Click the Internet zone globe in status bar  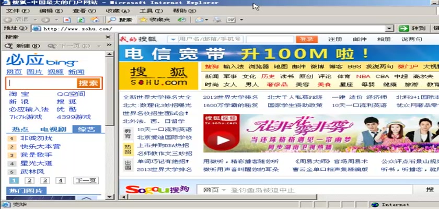tap(375, 205)
